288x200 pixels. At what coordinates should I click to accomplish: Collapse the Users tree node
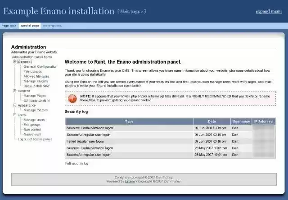(x=15, y=115)
